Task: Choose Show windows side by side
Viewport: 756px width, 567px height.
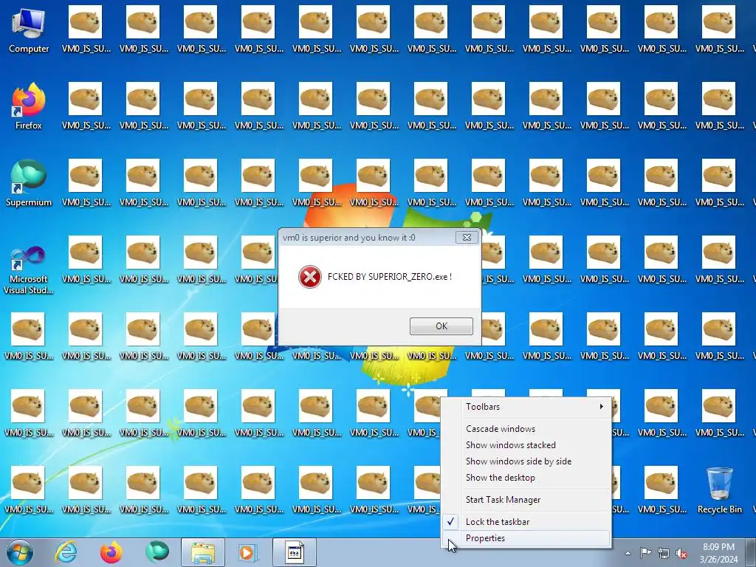Action: point(526,461)
